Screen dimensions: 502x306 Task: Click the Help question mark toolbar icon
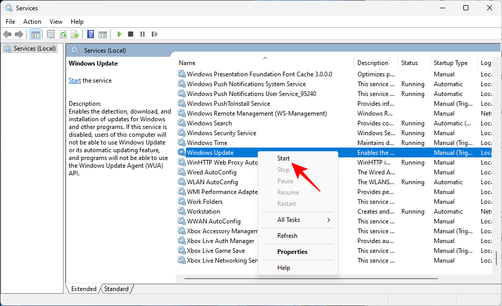pos(90,34)
